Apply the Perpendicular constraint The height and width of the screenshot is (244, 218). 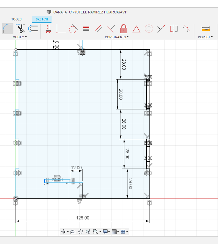coord(111,29)
